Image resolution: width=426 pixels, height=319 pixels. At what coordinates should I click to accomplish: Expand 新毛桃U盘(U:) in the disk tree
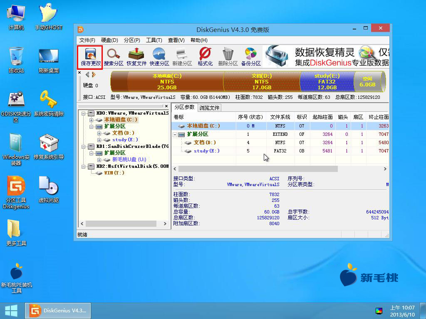tap(99, 160)
